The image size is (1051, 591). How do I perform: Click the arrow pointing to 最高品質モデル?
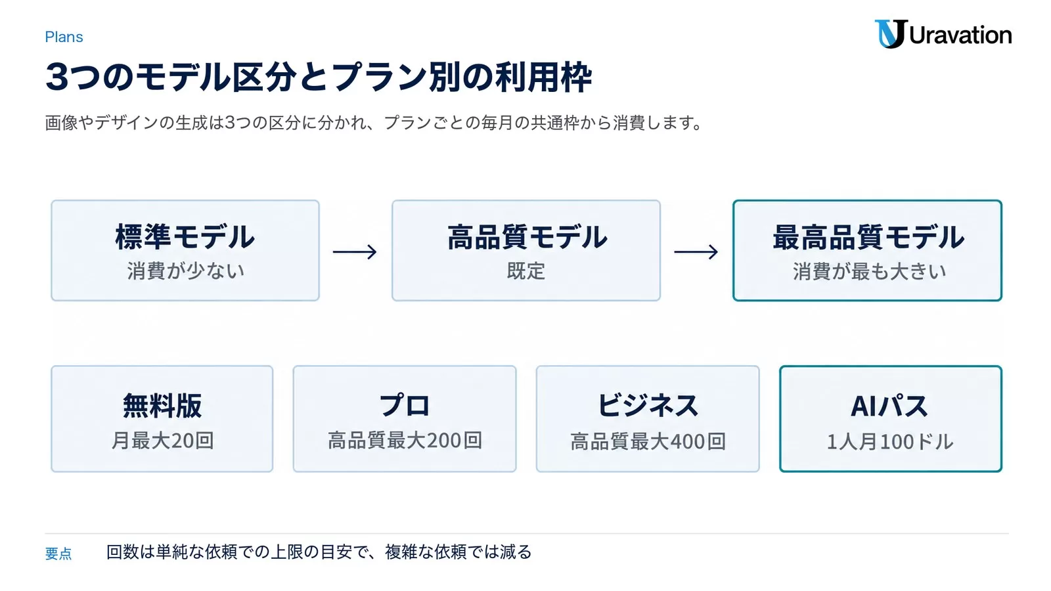(696, 252)
